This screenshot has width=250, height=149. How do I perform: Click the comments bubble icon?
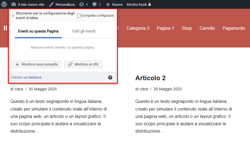(95, 4)
